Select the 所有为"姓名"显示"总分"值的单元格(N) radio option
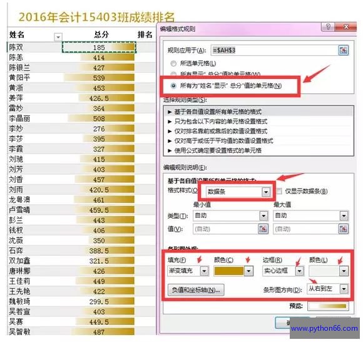Viewport: 363px width, 342px height. [173, 86]
